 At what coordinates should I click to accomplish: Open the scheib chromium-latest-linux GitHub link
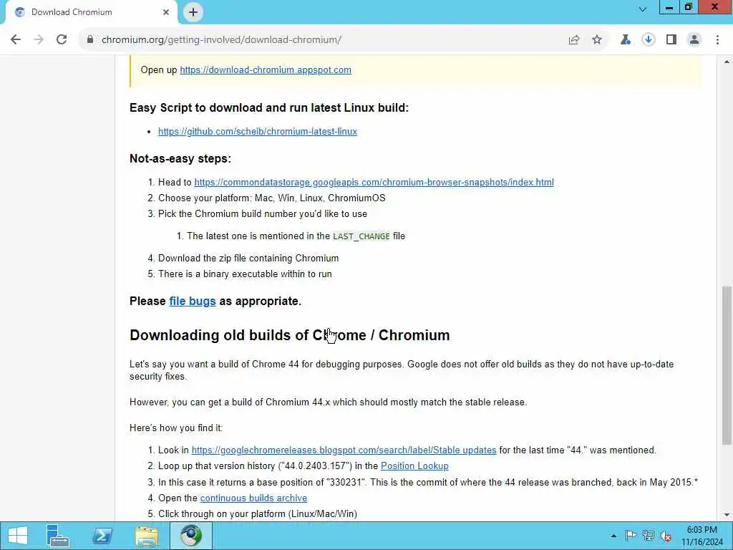coord(258,132)
